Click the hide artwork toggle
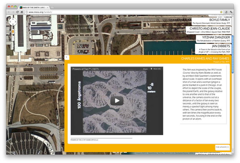The image size is (240, 163). (222, 147)
